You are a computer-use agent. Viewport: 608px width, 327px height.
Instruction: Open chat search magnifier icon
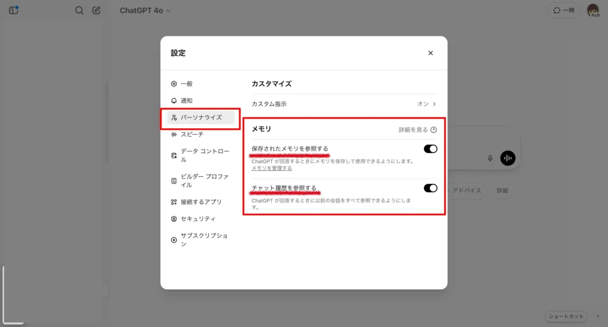tap(79, 11)
